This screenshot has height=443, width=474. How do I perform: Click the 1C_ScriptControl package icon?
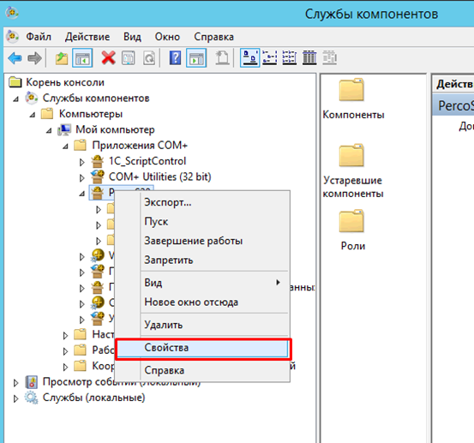click(x=98, y=161)
